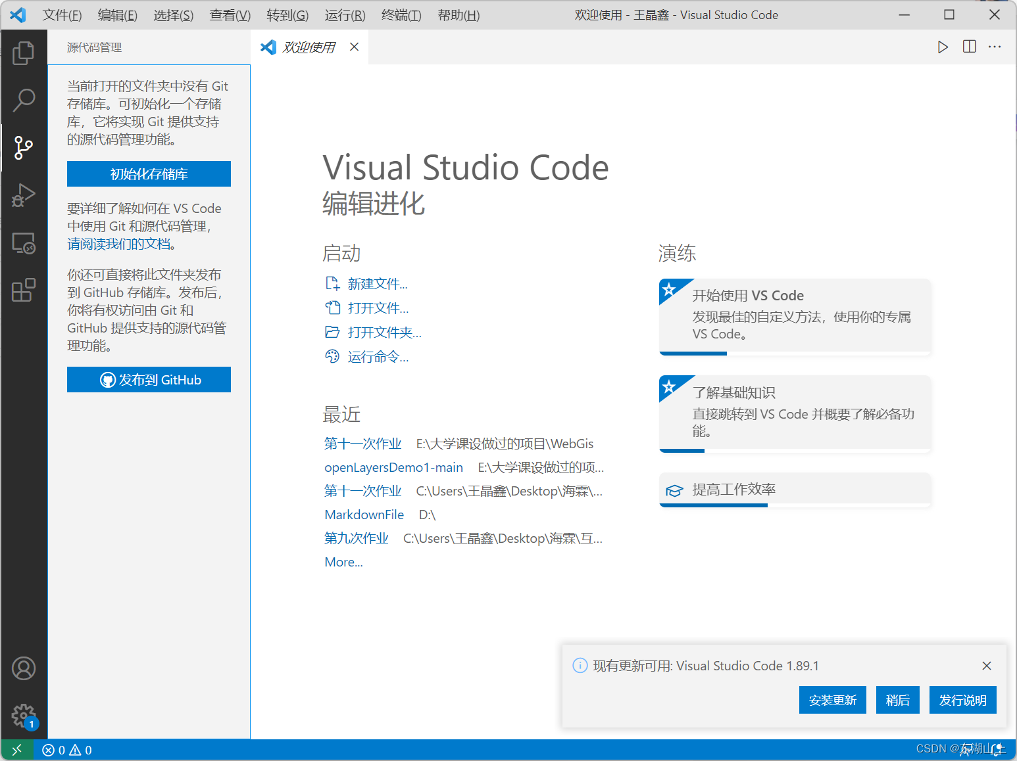The image size is (1017, 761).
Task: Click 运行命令... under 启动
Action: [366, 357]
